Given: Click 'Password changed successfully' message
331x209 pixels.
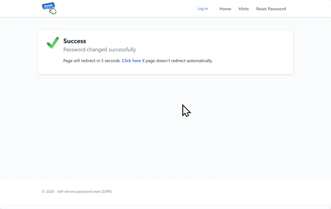Looking at the screenshot, I should tap(100, 49).
